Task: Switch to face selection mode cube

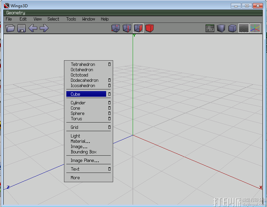Action: (138, 28)
